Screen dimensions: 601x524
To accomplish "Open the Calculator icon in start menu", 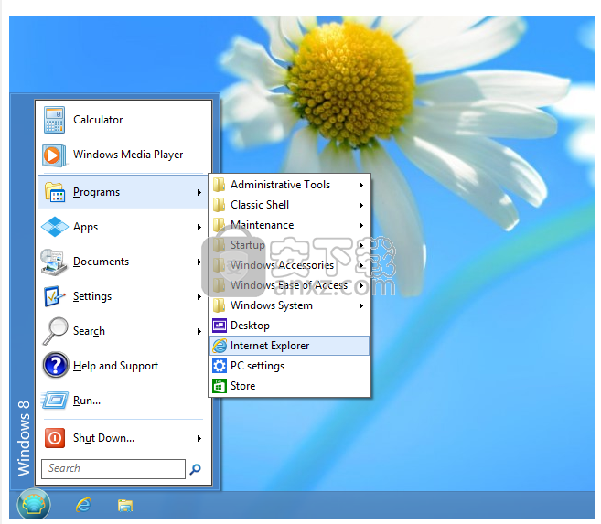I will tap(54, 120).
